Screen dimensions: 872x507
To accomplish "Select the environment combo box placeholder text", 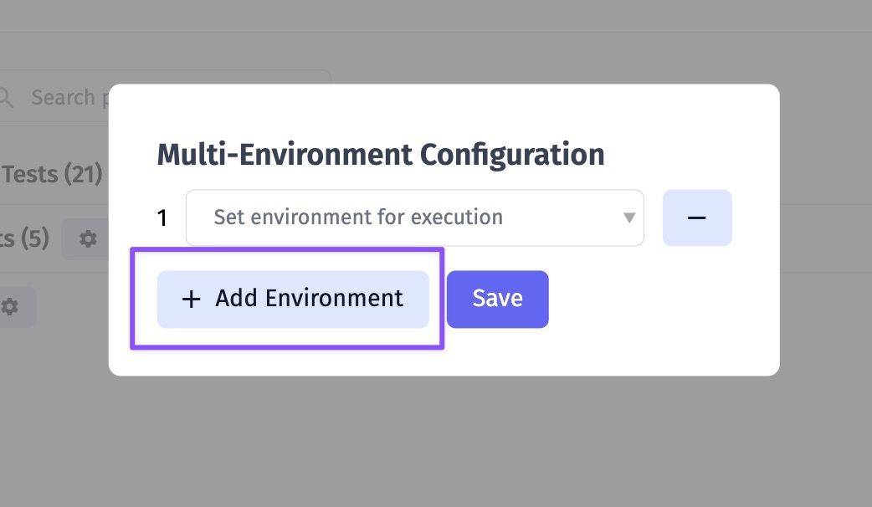I will point(358,217).
